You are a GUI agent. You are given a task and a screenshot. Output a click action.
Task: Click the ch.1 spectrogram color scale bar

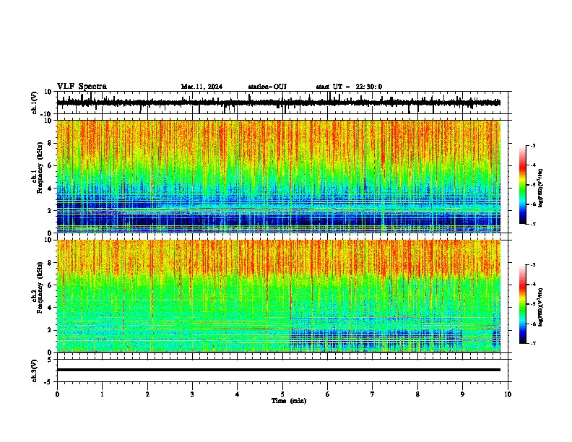click(x=523, y=185)
